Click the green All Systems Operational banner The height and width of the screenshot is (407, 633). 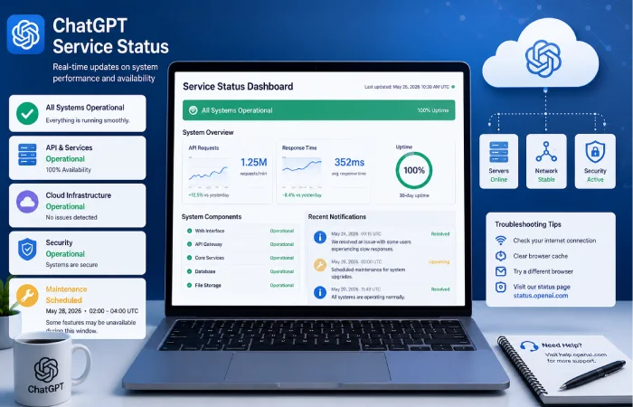318,110
